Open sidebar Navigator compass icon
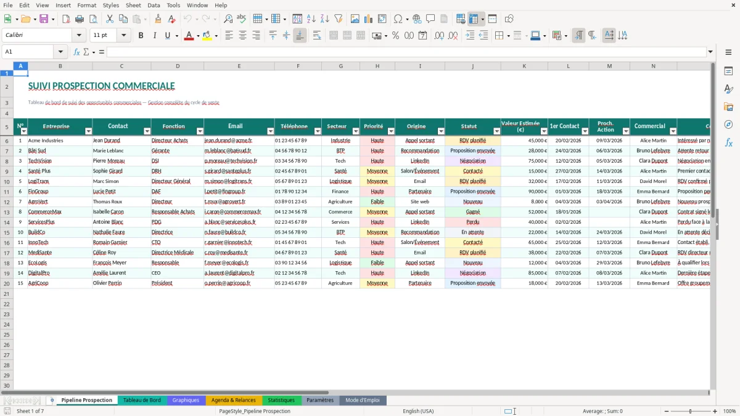Image resolution: width=740 pixels, height=416 pixels. [x=728, y=124]
